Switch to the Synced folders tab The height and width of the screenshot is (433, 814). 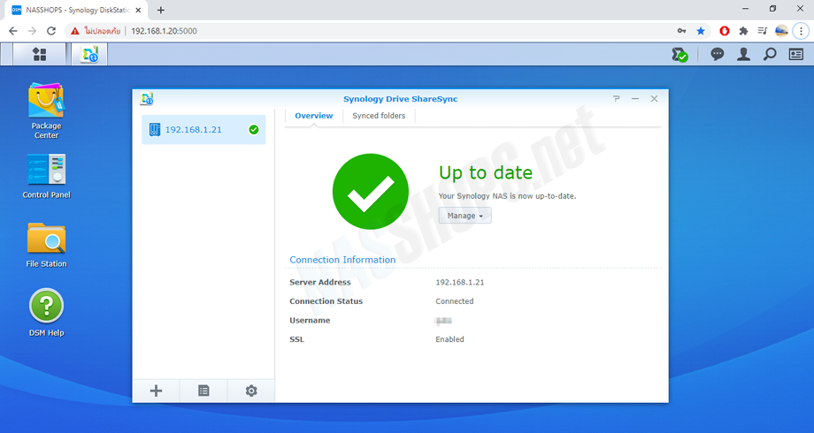[x=379, y=116]
